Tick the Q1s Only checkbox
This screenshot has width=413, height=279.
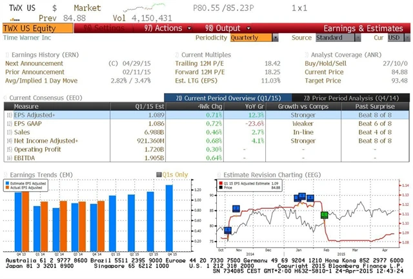pos(158,175)
